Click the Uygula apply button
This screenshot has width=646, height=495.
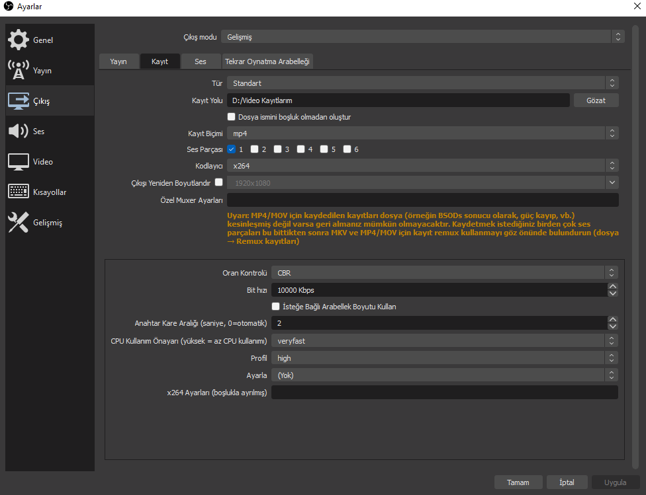[615, 482]
